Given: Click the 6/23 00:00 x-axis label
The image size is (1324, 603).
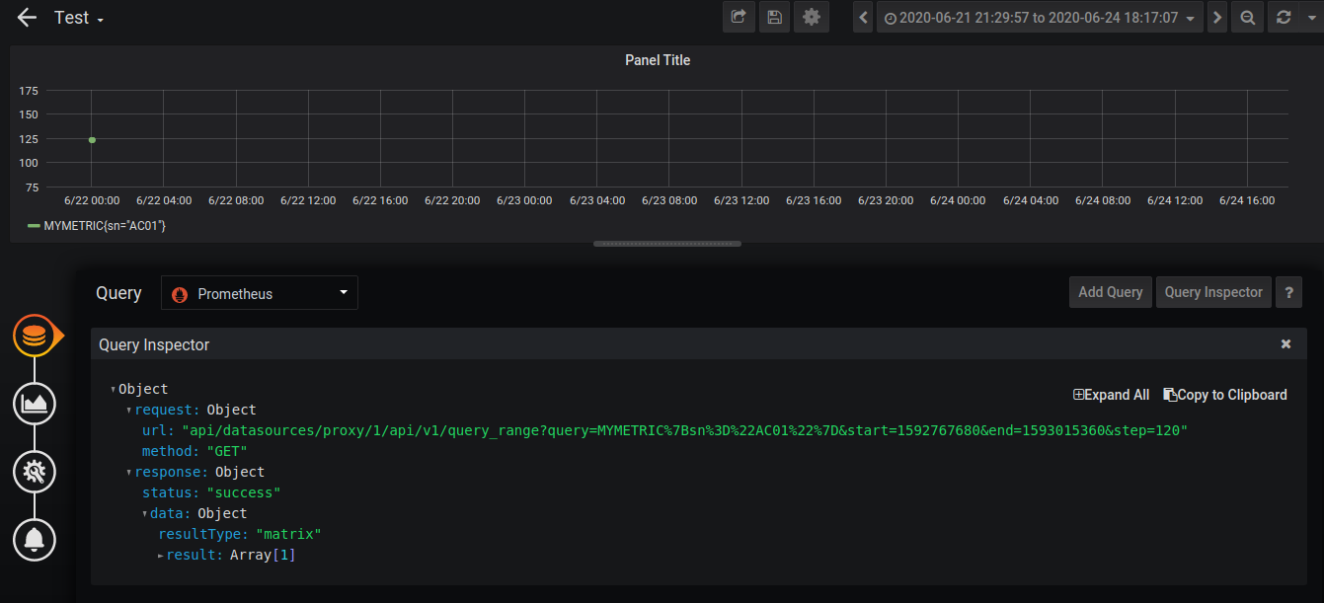Looking at the screenshot, I should [x=524, y=200].
